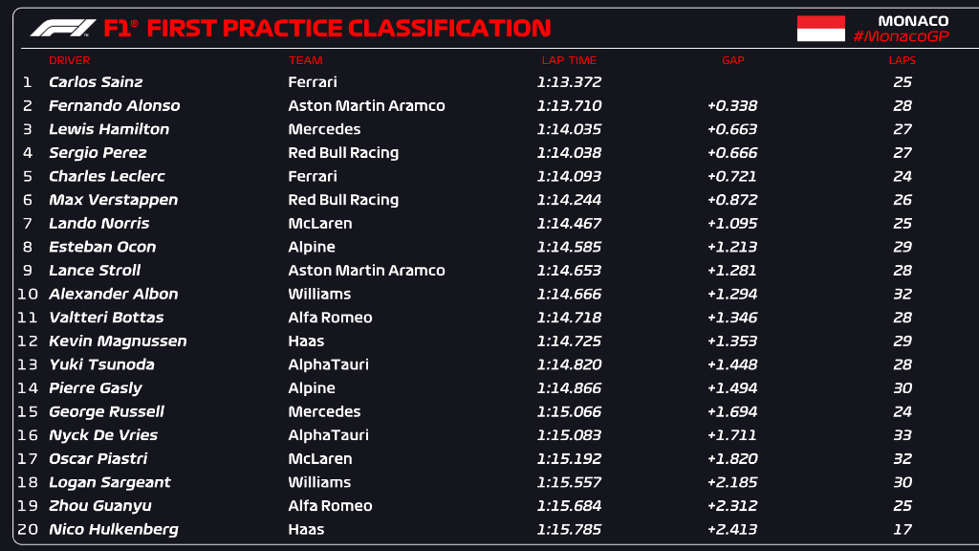Viewport: 979px width, 551px height.
Task: Click Nyck De Vries' 33 laps count
Action: (x=903, y=435)
